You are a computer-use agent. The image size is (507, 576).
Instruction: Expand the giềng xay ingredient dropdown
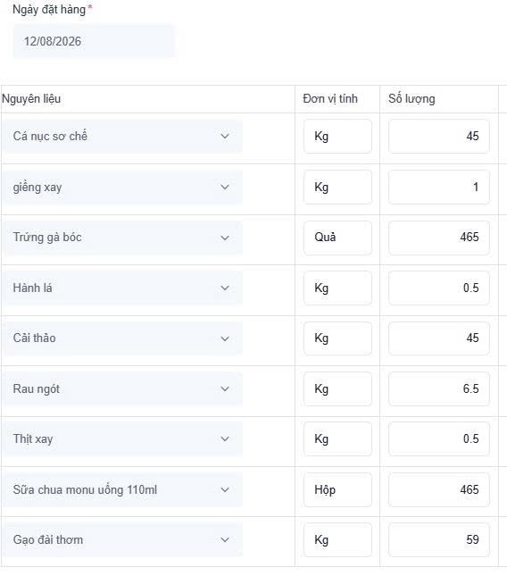(123, 188)
